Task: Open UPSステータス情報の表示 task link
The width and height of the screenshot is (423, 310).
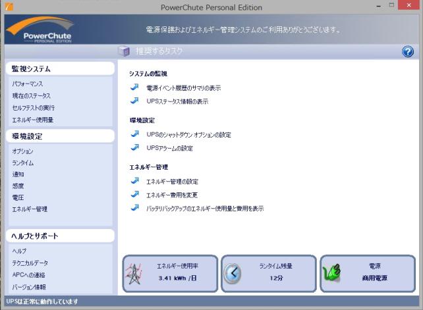Action: coord(177,101)
